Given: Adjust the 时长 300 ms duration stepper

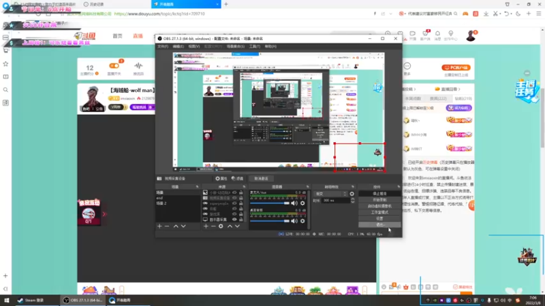Looking at the screenshot, I should (x=352, y=201).
